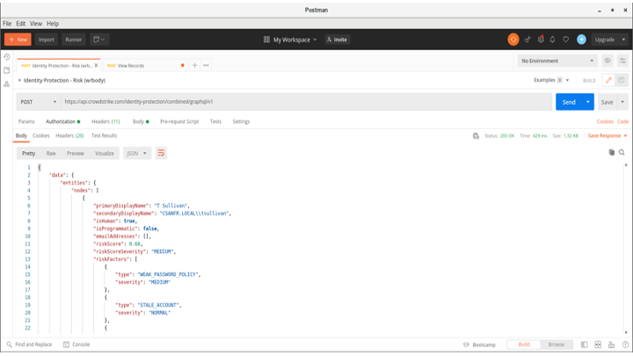
Task: Open the POST method dropdown
Action: click(x=38, y=102)
